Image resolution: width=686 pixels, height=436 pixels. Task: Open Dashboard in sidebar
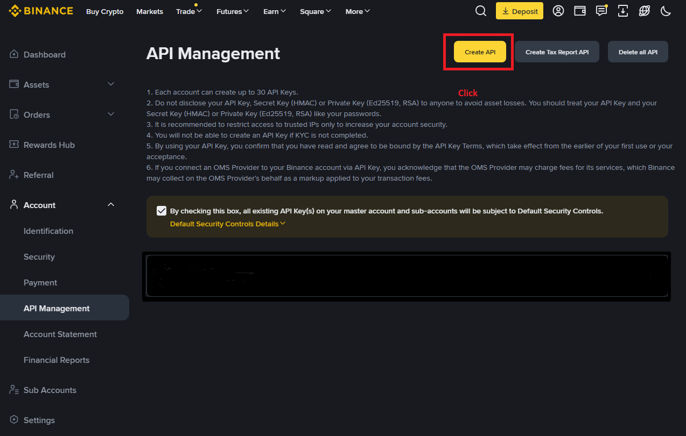pos(45,54)
